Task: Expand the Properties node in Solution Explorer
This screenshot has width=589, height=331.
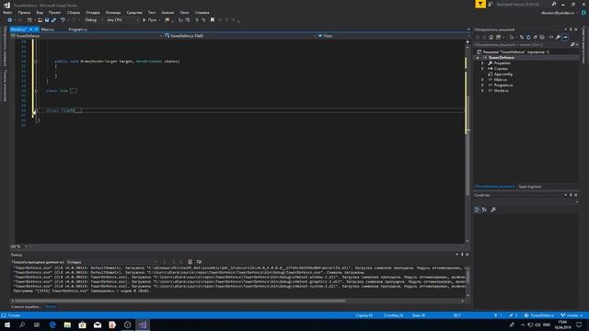Action: point(482,63)
